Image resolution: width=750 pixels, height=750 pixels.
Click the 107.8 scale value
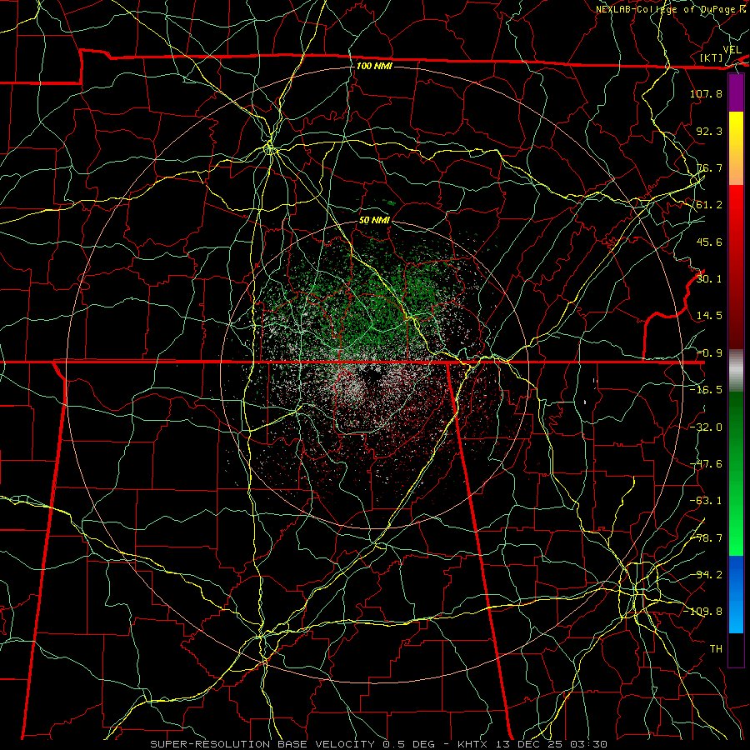click(706, 93)
